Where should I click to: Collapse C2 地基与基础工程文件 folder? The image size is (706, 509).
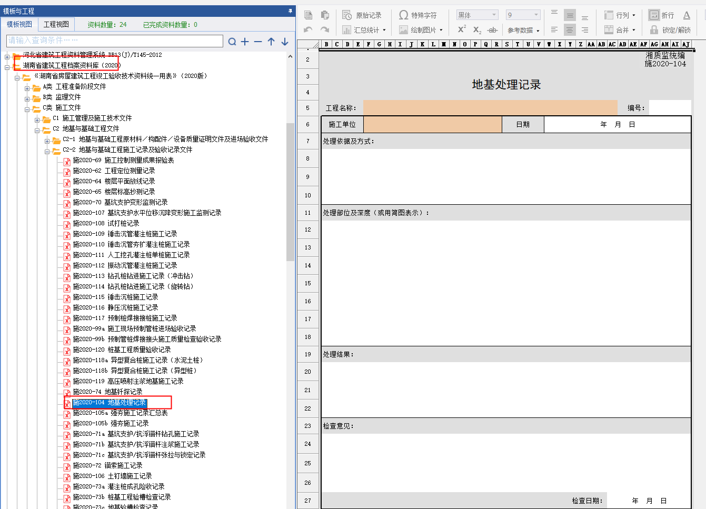point(37,131)
